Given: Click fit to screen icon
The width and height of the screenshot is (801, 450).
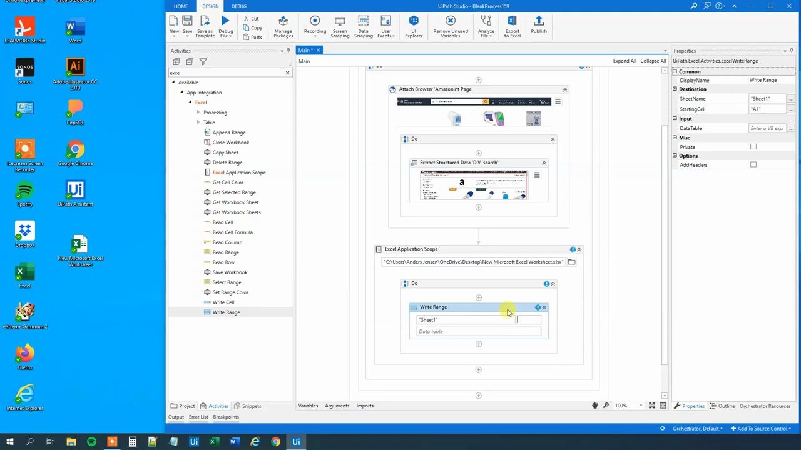Looking at the screenshot, I should pos(652,406).
